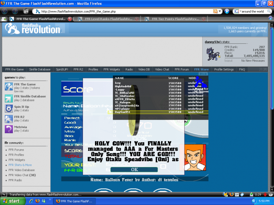Viewport: 274px width, 205px height.
Task: Open Radio in the nav bar
Action: pyautogui.click(x=129, y=69)
